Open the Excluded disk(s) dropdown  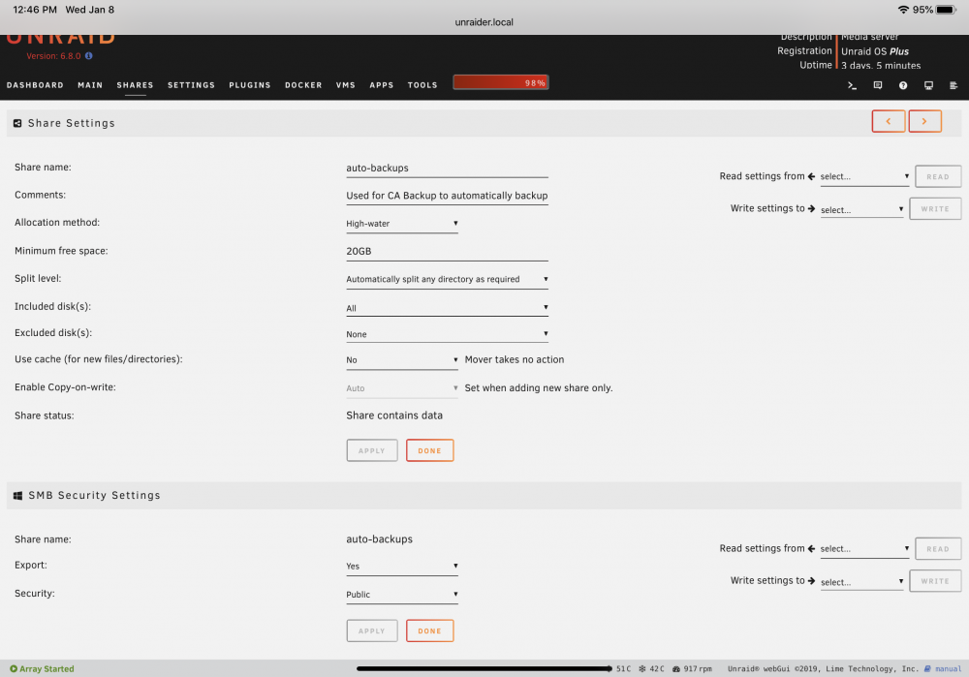tap(447, 333)
